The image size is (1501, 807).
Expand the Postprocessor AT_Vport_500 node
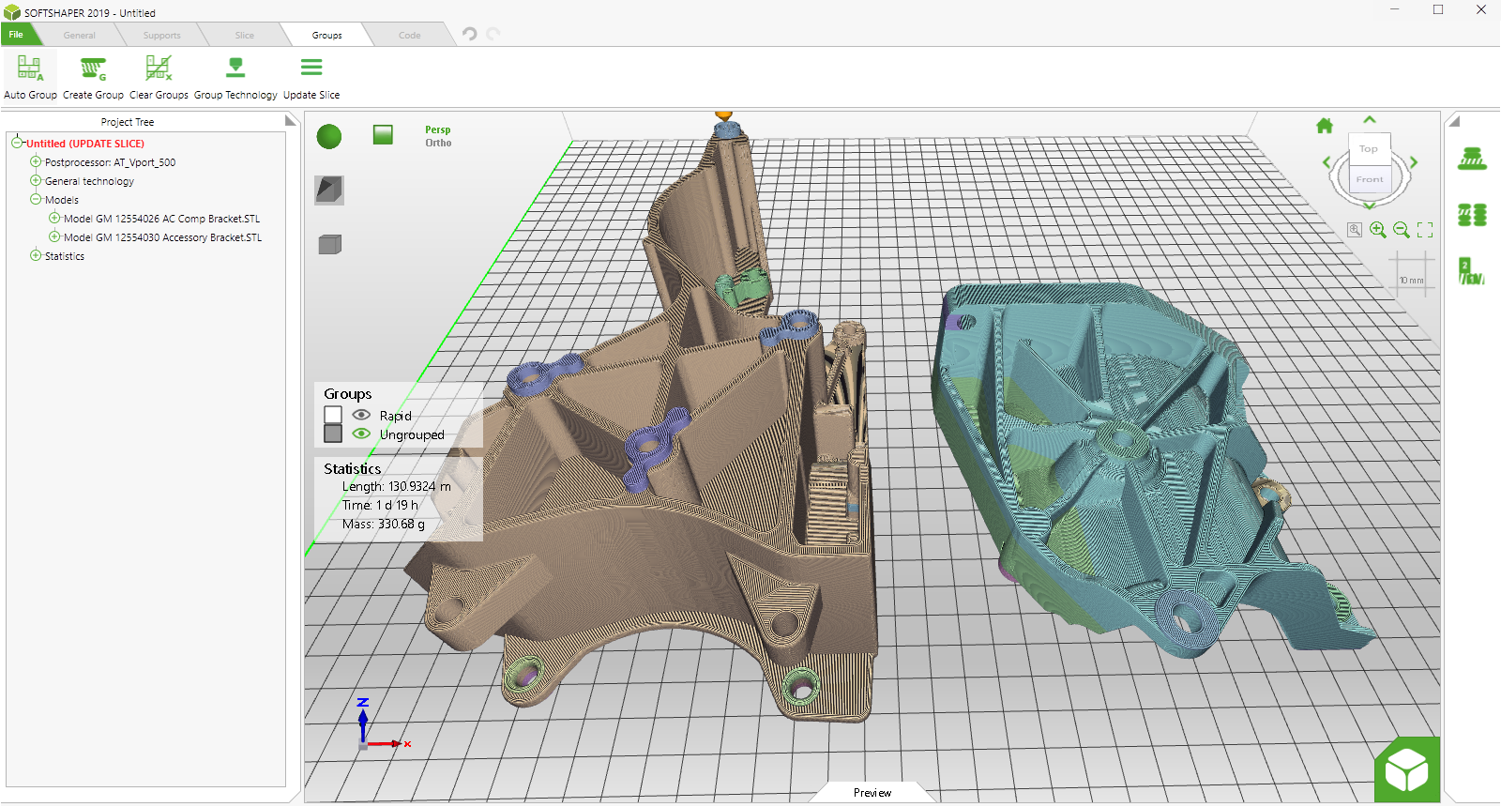pos(36,161)
